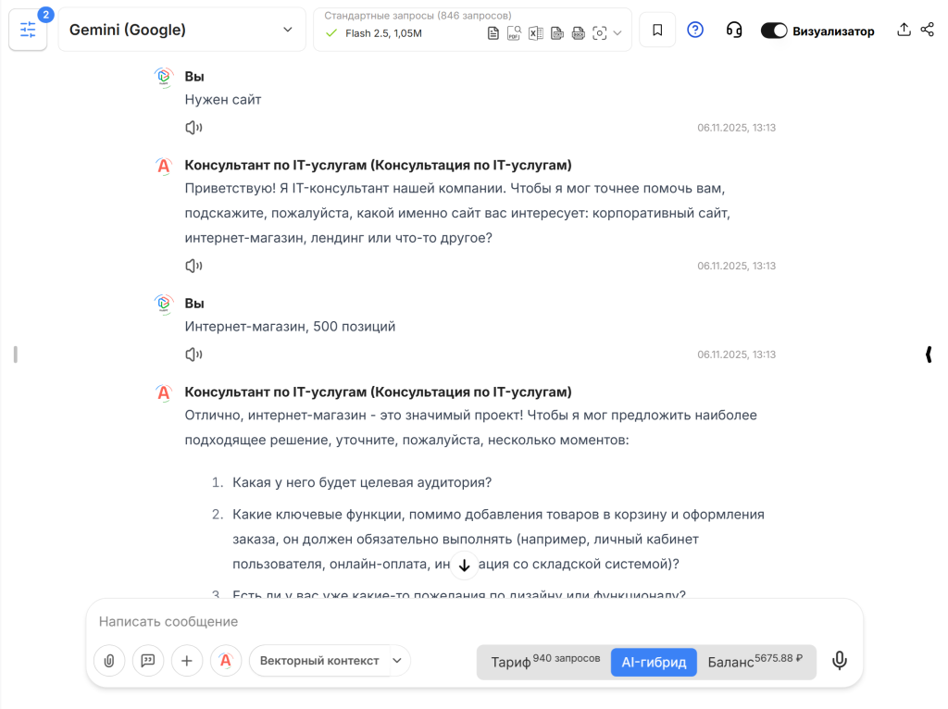This screenshot has height=709, width=948.
Task: Open the filter settings icon with badge 2
Action: pyautogui.click(x=28, y=30)
